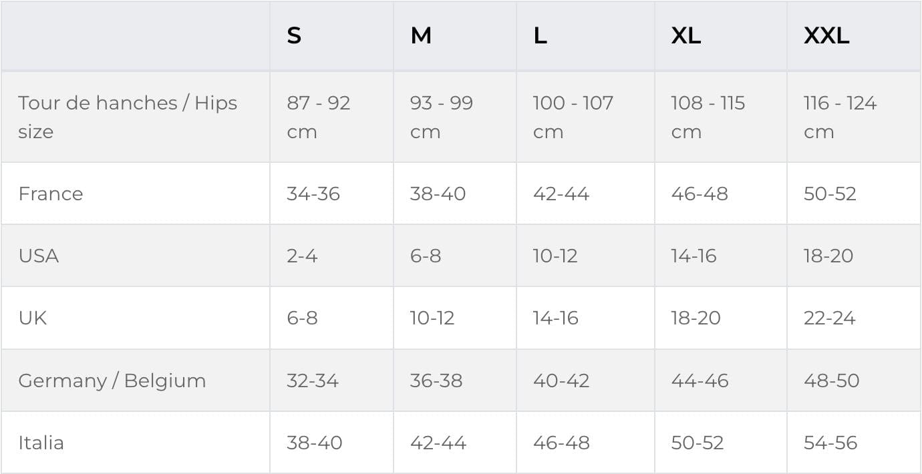Click the L size column header
Screen dimensions: 922x474
540,35
